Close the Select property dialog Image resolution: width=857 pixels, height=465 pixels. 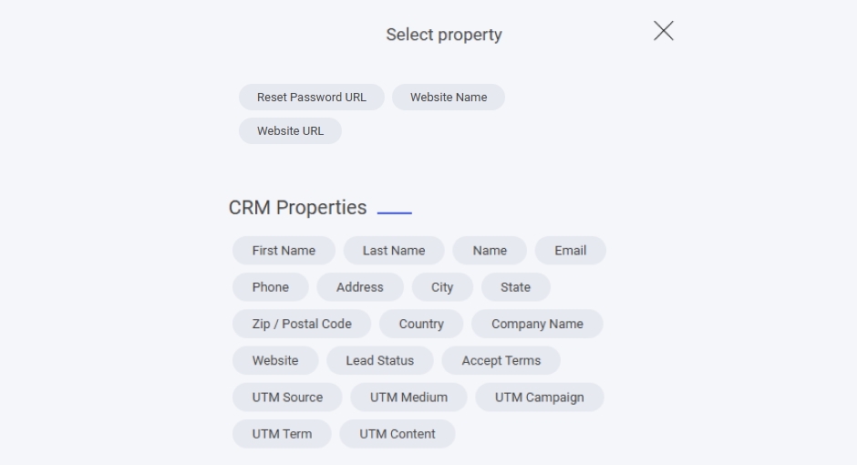[x=664, y=31]
